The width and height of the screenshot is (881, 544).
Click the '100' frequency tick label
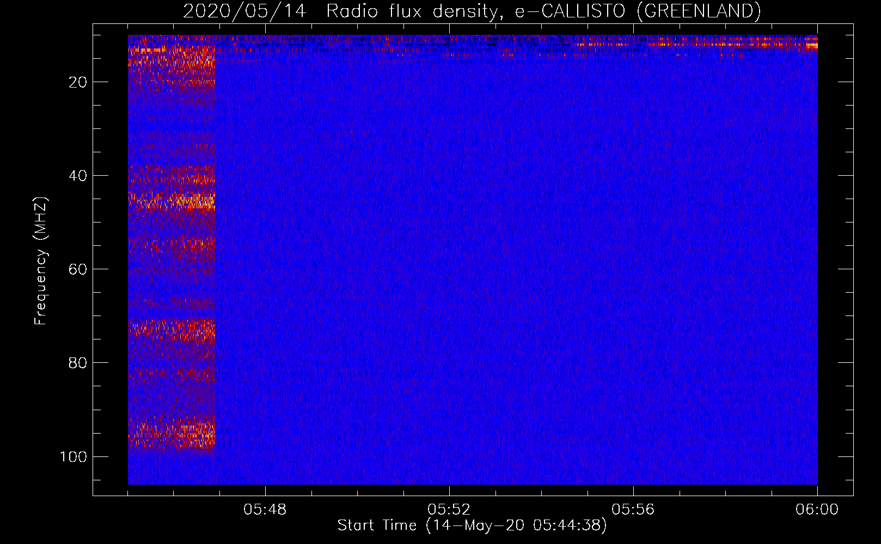pos(74,456)
